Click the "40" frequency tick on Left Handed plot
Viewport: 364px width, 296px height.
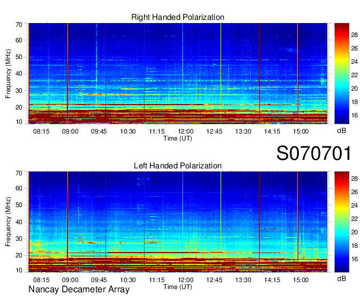(19, 222)
